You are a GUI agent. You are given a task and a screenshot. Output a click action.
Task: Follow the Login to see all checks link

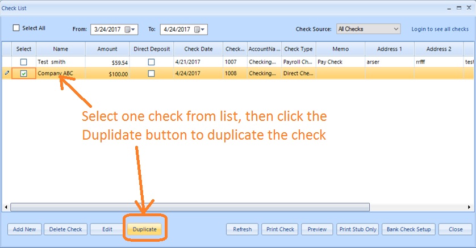tap(440, 29)
